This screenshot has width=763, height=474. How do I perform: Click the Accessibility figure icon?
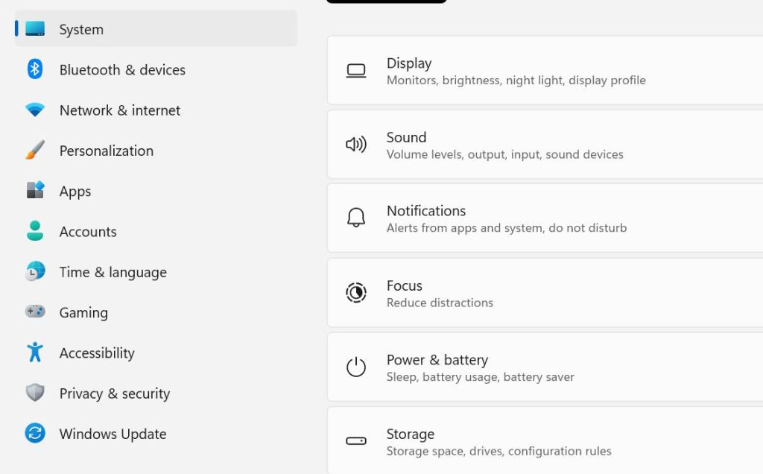tap(35, 353)
